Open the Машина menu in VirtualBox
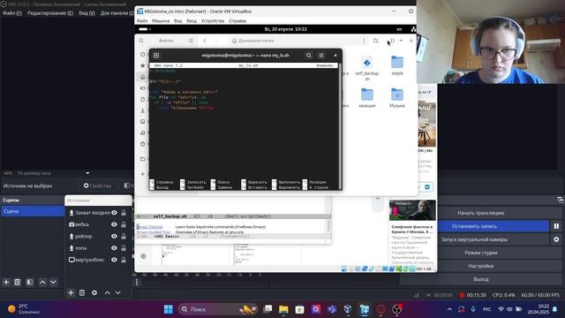The height and width of the screenshot is (318, 565). coord(161,21)
